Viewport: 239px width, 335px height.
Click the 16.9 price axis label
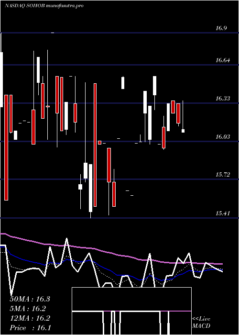[221, 28]
